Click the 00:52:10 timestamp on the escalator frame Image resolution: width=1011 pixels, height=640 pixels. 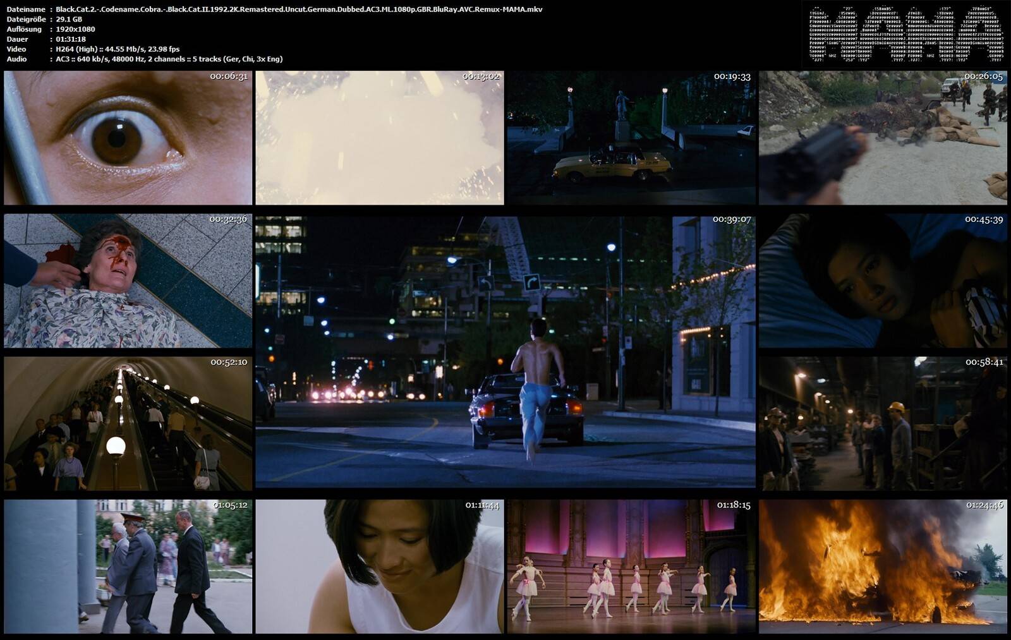(229, 362)
